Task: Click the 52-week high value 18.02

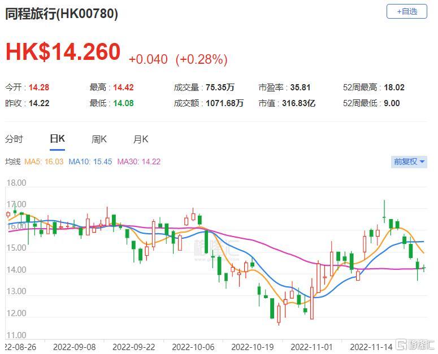Action: point(394,88)
